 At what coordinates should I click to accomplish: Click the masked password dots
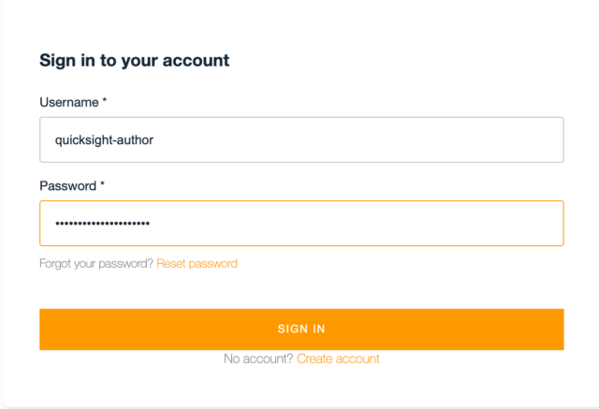(102, 224)
